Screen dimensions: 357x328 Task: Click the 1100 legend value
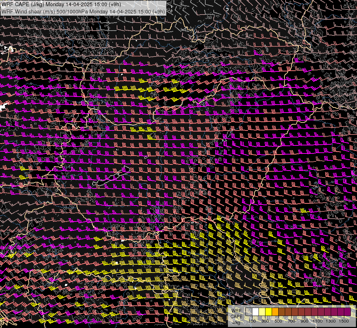pyautogui.click(x=317, y=321)
